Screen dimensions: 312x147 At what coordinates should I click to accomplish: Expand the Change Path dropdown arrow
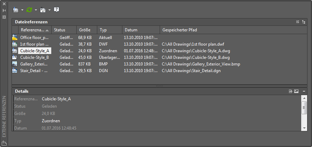pos(50,10)
